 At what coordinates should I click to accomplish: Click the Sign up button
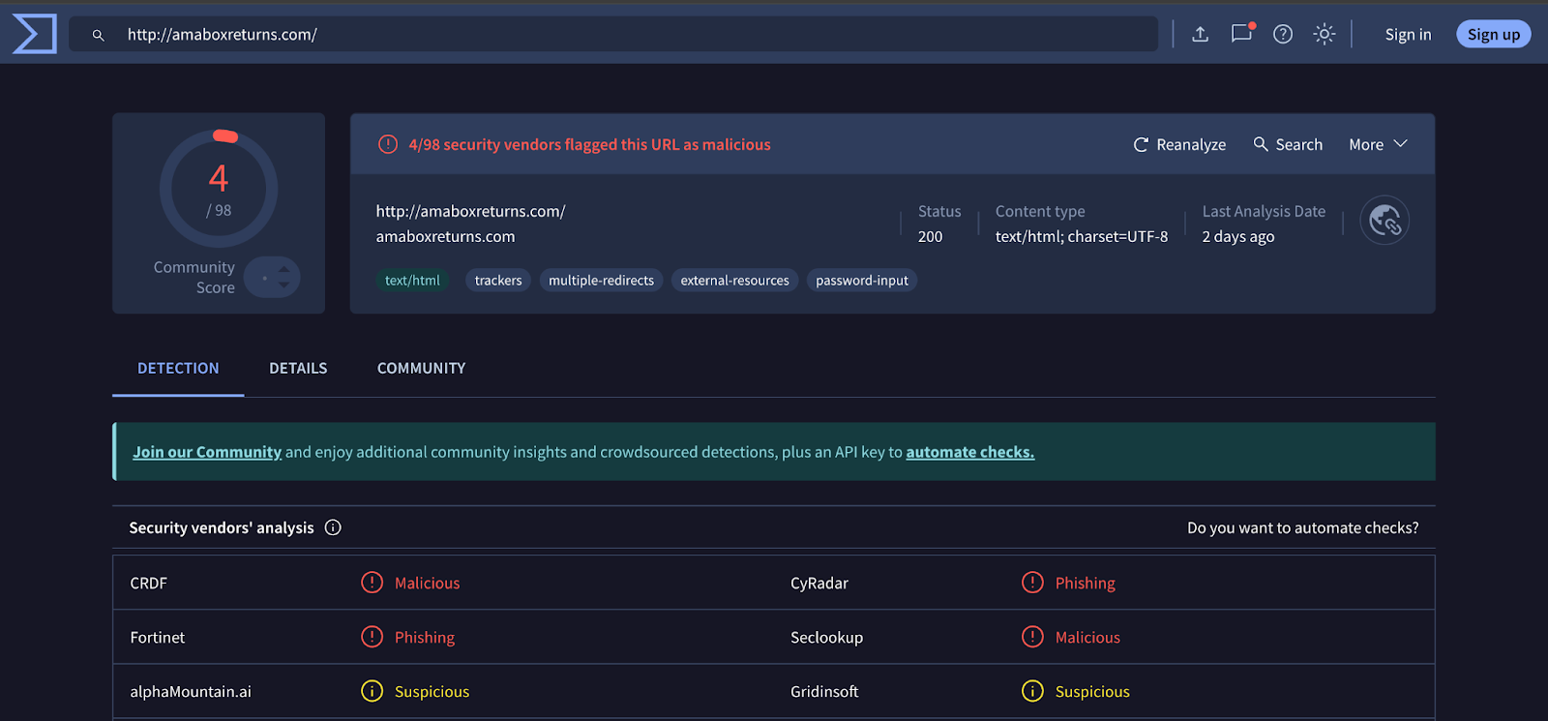click(1494, 34)
